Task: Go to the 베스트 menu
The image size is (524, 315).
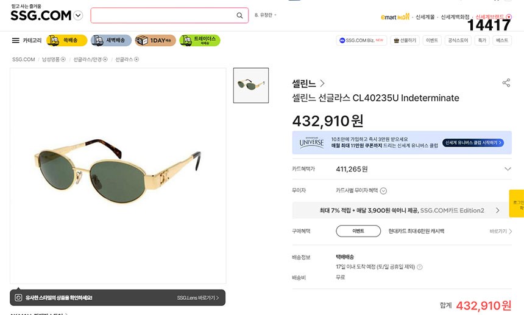Action: pos(502,41)
